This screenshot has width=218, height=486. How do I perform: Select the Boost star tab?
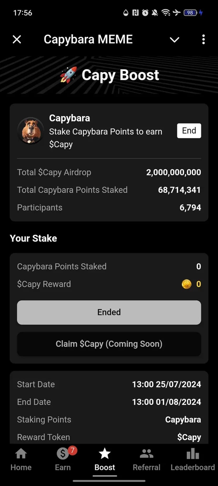click(105, 459)
